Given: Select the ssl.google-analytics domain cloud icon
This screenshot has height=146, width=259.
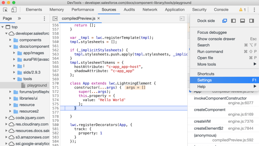Looking at the screenshot, I should click(x=11, y=144).
